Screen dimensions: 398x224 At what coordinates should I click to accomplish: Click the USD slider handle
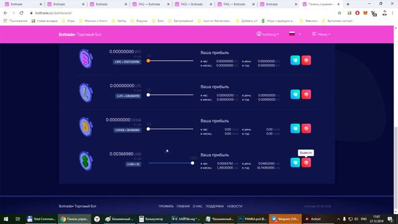192,163
